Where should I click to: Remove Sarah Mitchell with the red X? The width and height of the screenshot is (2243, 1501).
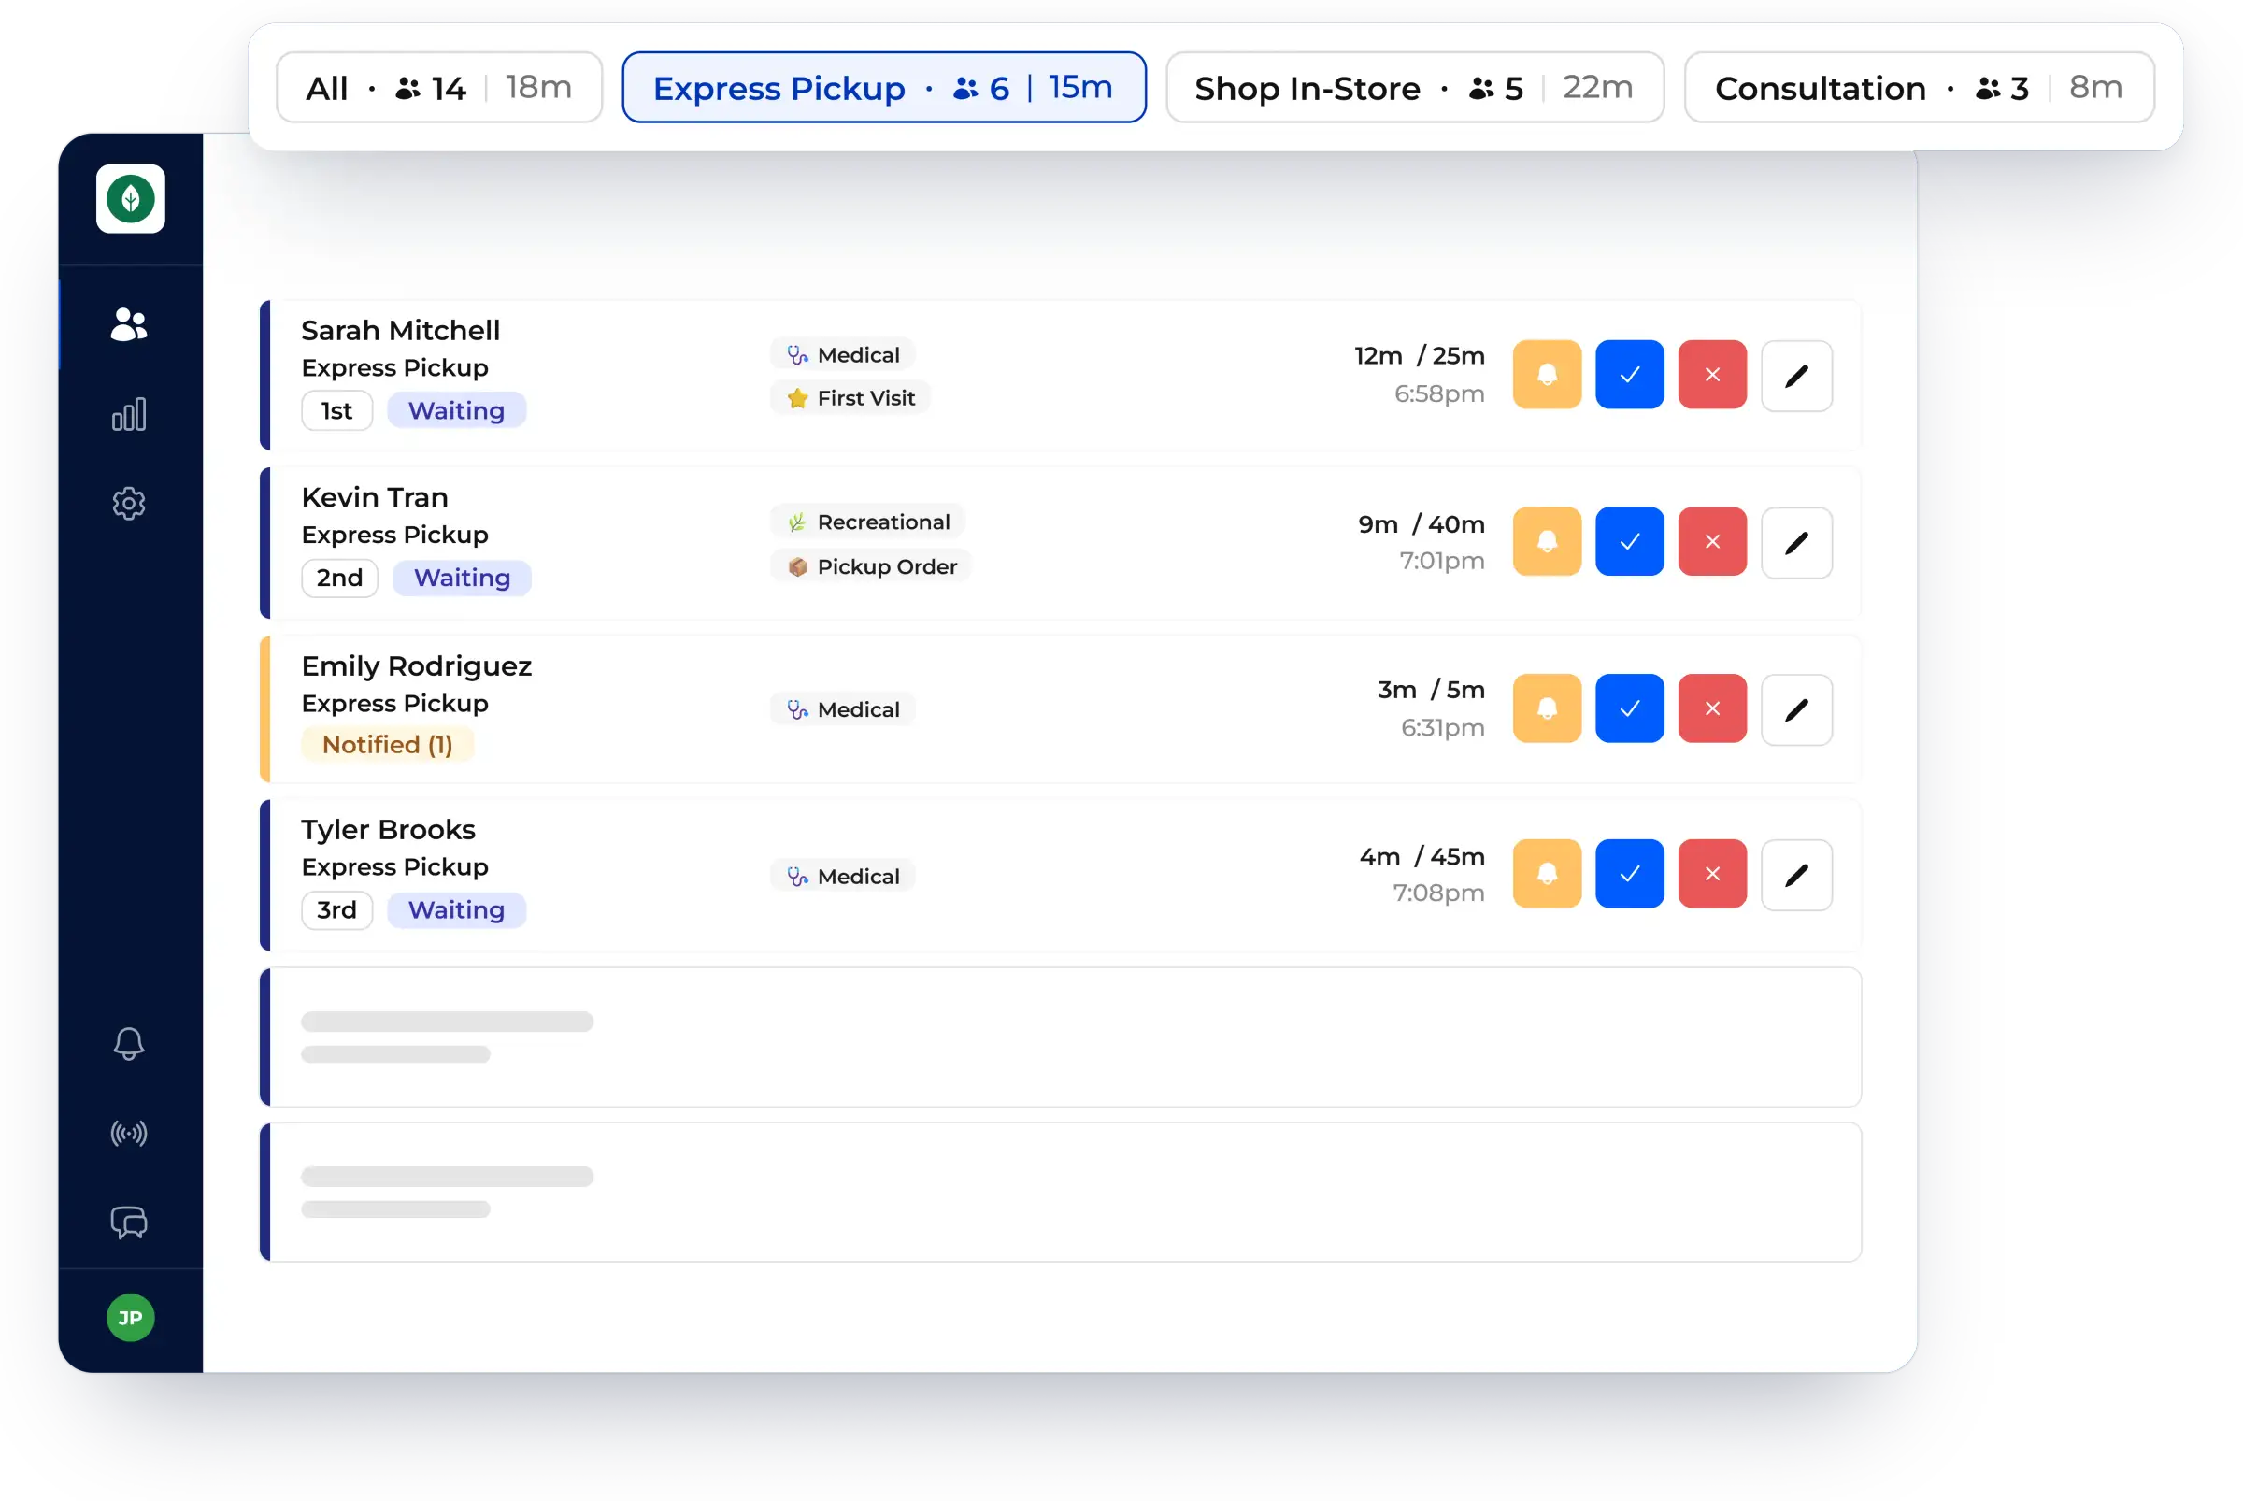[x=1713, y=374]
